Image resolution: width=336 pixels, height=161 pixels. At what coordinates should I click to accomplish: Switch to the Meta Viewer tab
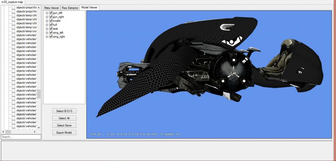tap(52, 8)
